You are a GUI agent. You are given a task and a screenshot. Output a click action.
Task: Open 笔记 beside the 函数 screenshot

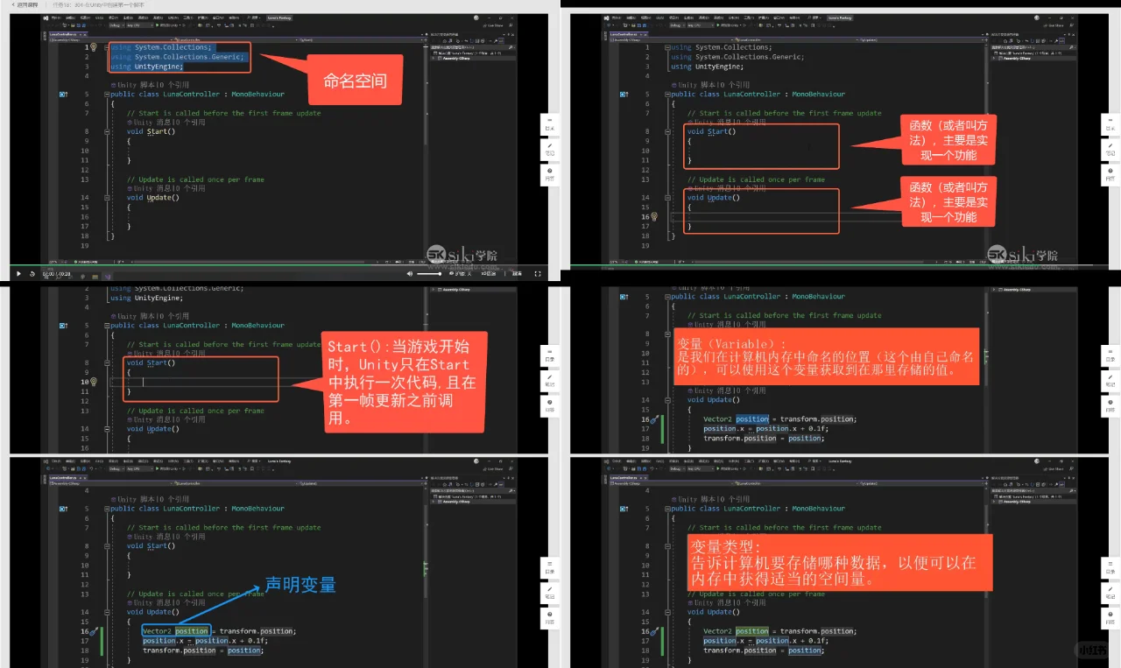(1110, 148)
